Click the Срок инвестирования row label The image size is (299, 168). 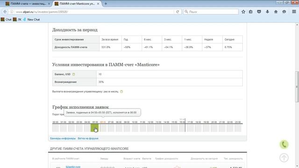pyautogui.click(x=69, y=40)
